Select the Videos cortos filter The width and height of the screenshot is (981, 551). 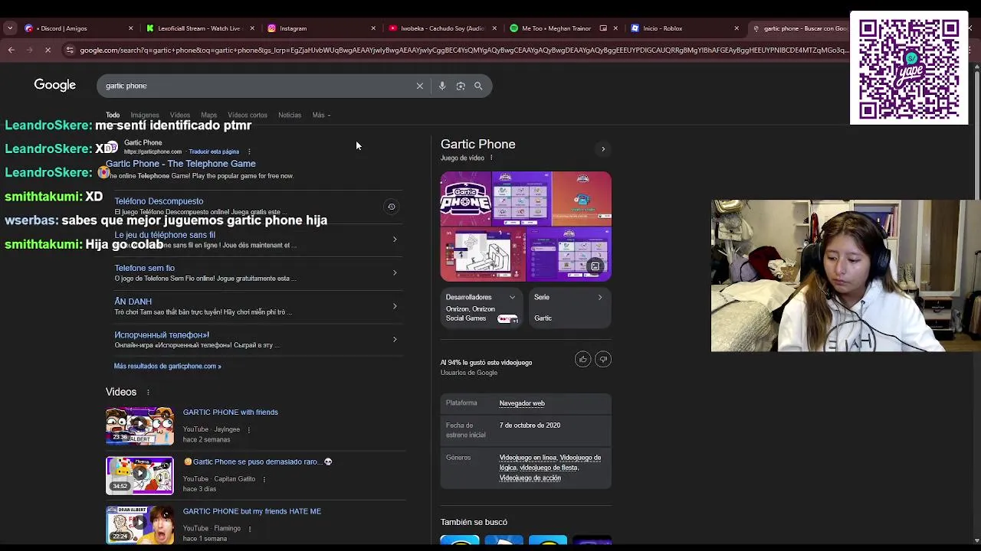tap(248, 115)
